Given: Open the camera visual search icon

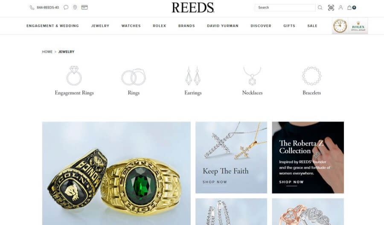Looking at the screenshot, I should click(331, 8).
